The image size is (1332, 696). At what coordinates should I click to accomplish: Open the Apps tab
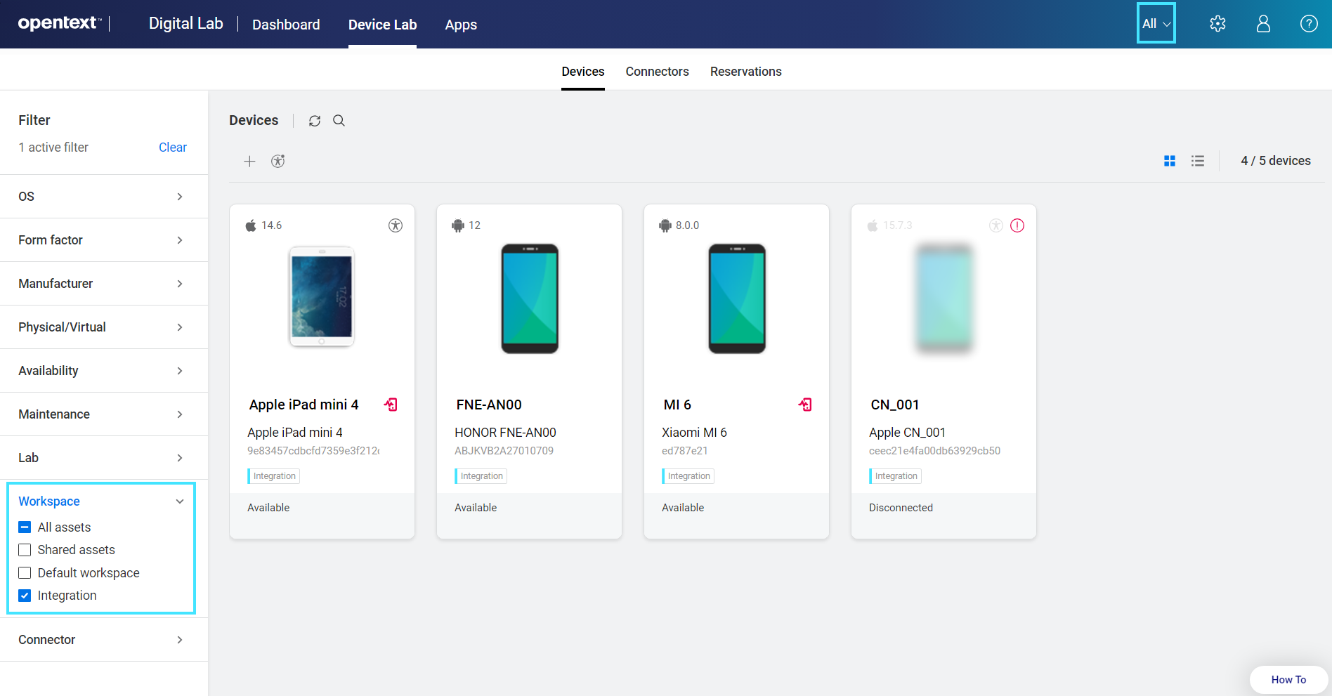point(461,25)
